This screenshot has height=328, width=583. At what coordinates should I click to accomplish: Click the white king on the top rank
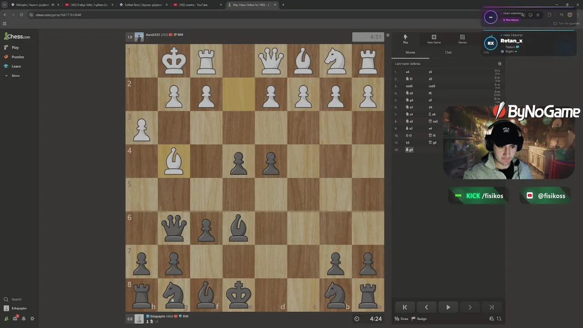[x=174, y=61]
